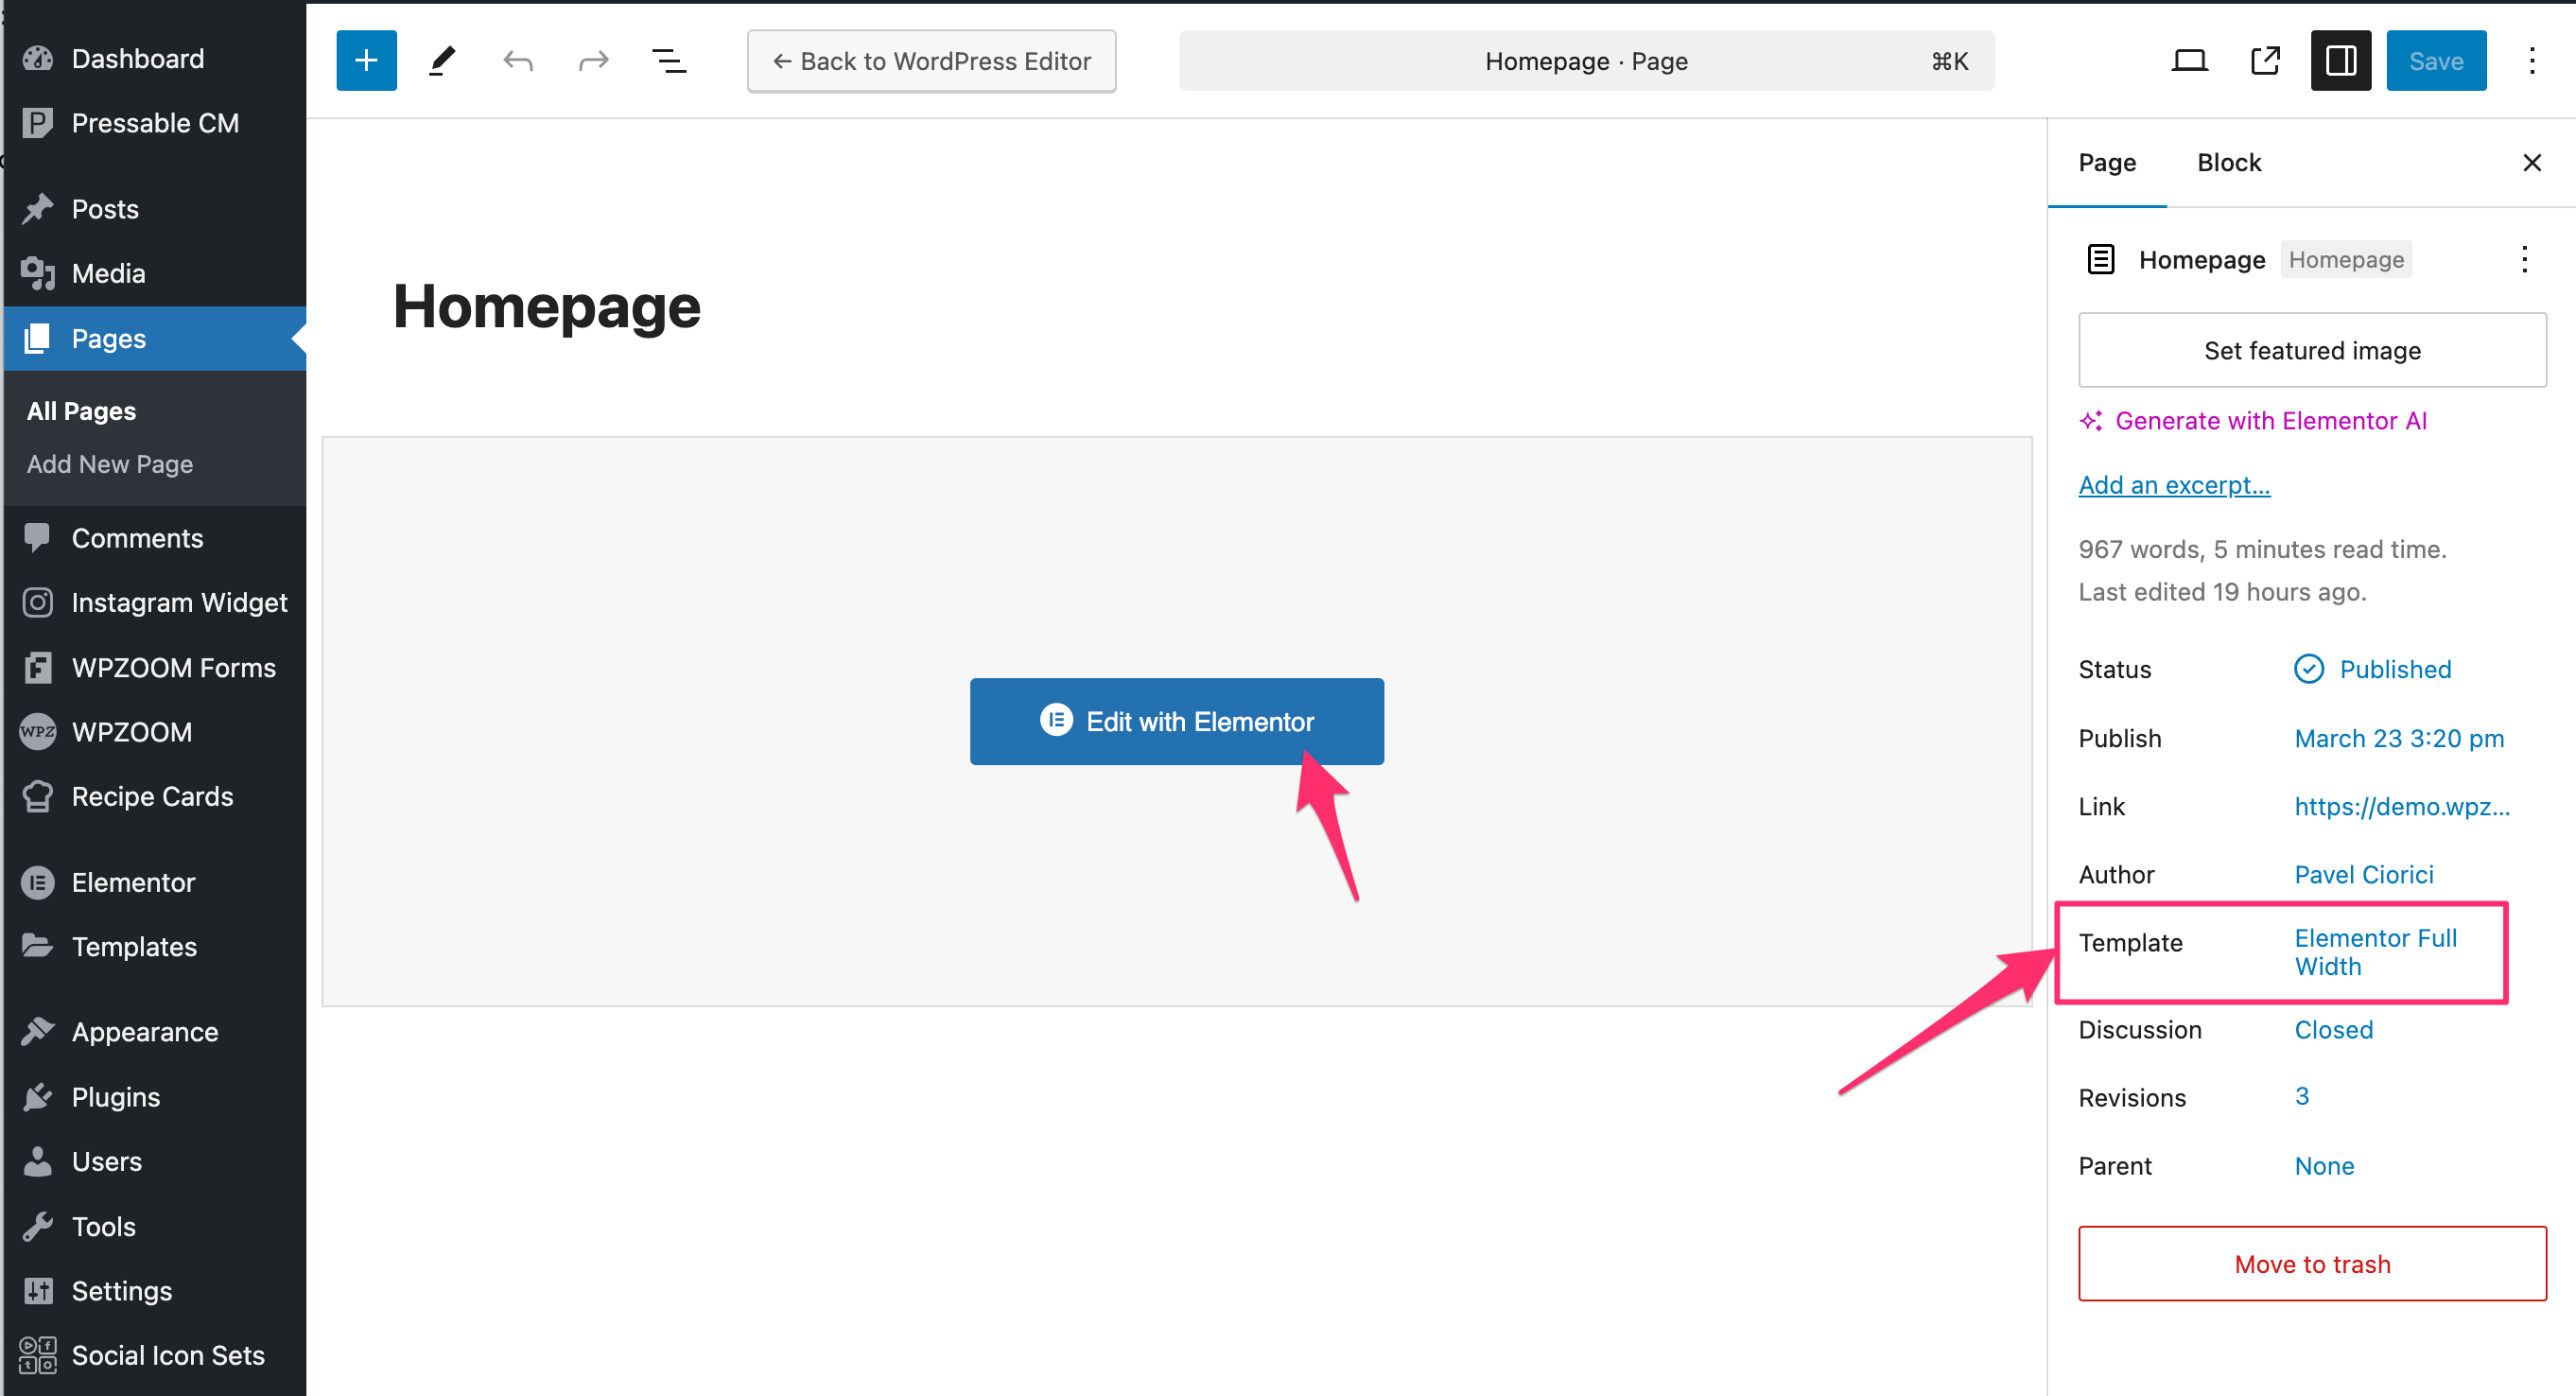Image resolution: width=2576 pixels, height=1396 pixels.
Task: Select Add New Page submenu item
Action: pyautogui.click(x=110, y=464)
